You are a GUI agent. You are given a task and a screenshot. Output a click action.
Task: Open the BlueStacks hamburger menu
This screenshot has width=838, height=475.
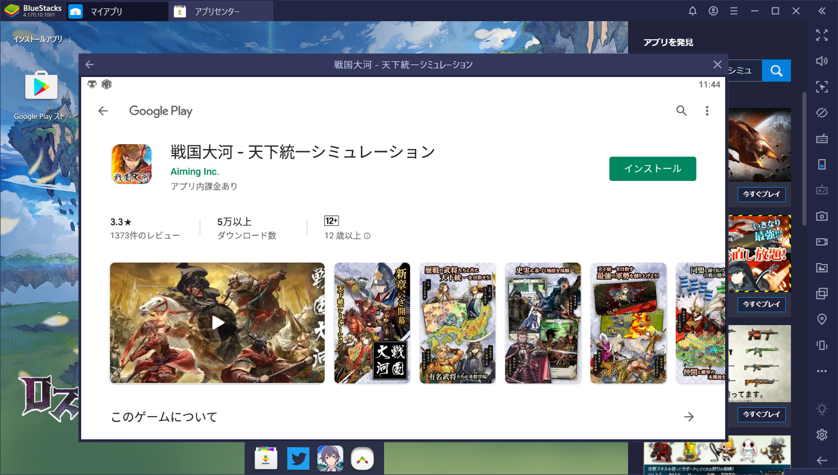click(x=734, y=11)
